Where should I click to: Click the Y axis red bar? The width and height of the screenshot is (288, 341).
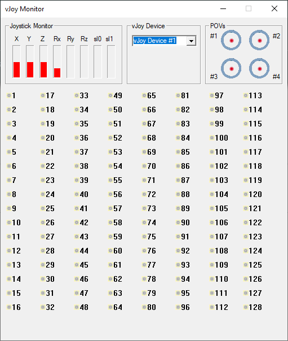point(30,69)
